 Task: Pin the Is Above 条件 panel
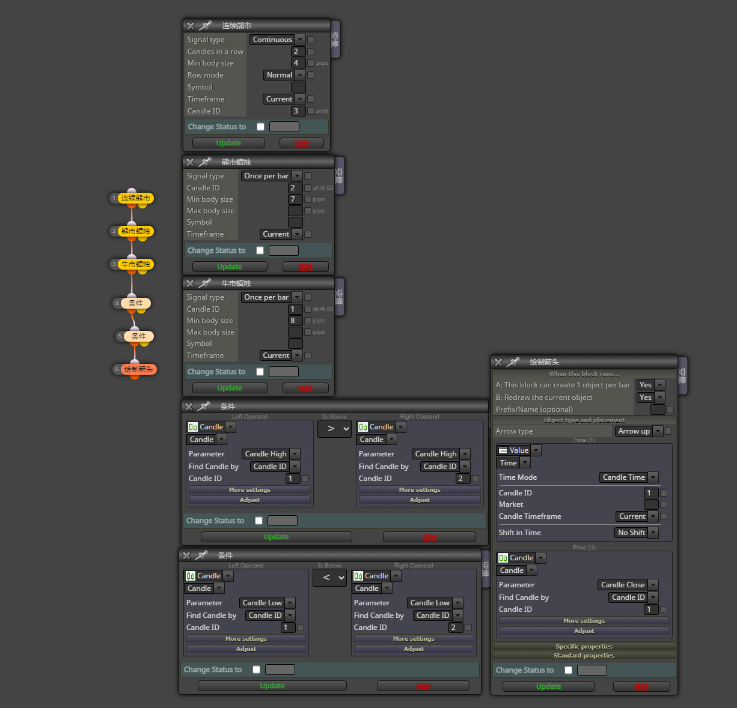click(204, 407)
